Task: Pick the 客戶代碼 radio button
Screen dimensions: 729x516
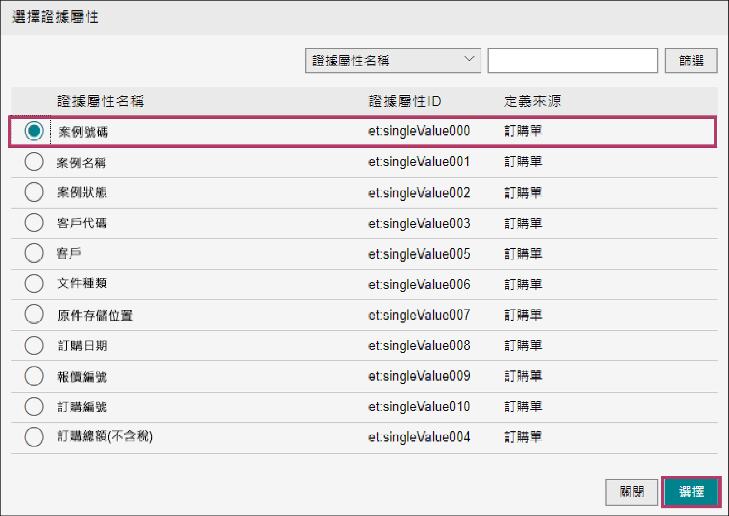Action: pyautogui.click(x=34, y=223)
